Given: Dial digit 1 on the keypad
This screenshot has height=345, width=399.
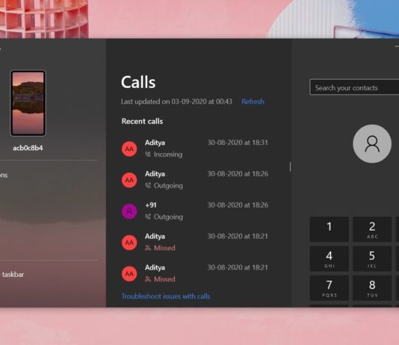Looking at the screenshot, I should tap(329, 229).
